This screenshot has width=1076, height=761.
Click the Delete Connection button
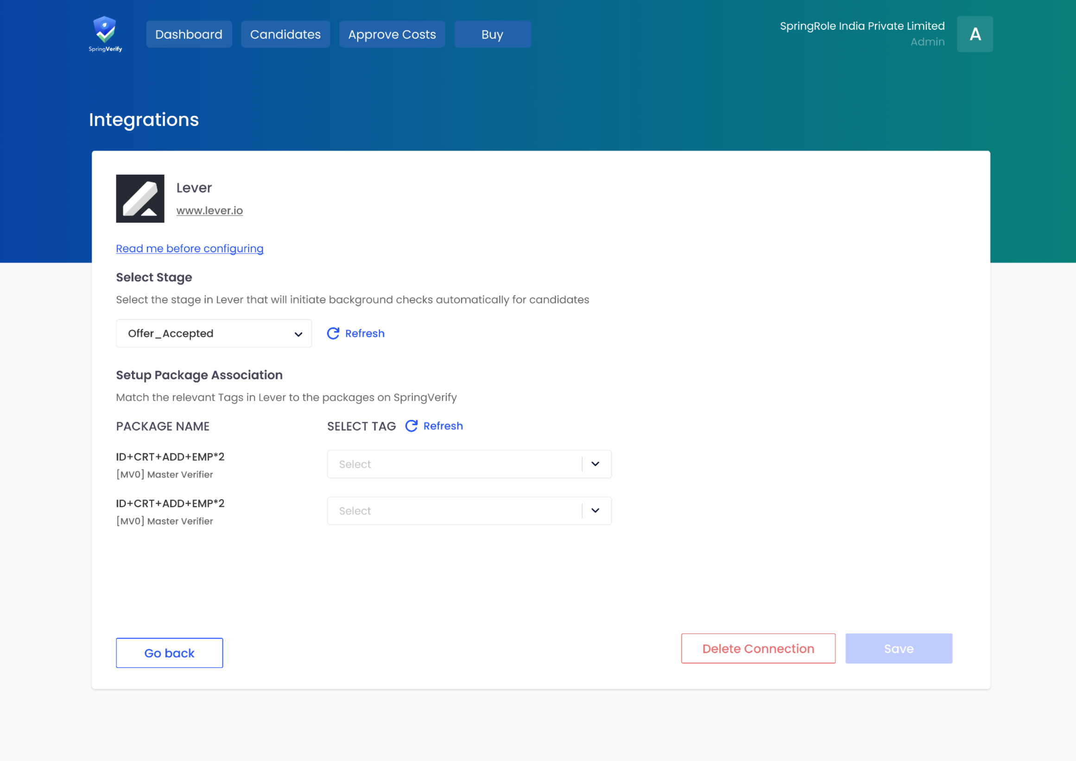[x=758, y=648]
